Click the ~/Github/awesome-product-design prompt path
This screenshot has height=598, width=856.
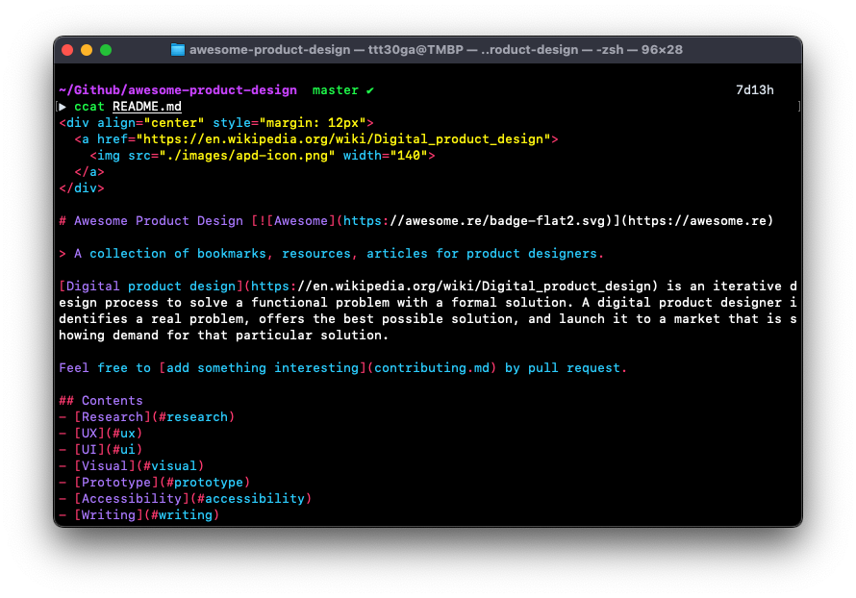pyautogui.click(x=178, y=90)
